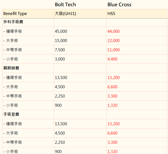168x154 pixels.
Task: Click the 手術室費 section row
Action: tap(85, 114)
